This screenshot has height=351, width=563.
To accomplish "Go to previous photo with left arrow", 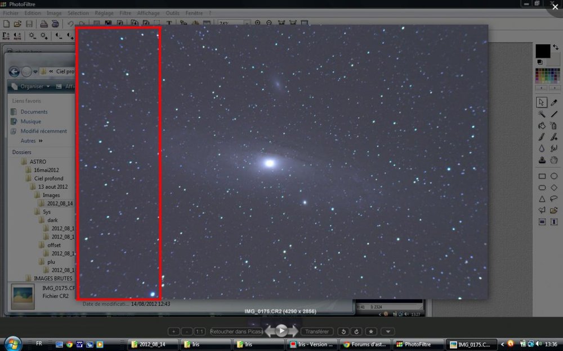I will (x=269, y=331).
